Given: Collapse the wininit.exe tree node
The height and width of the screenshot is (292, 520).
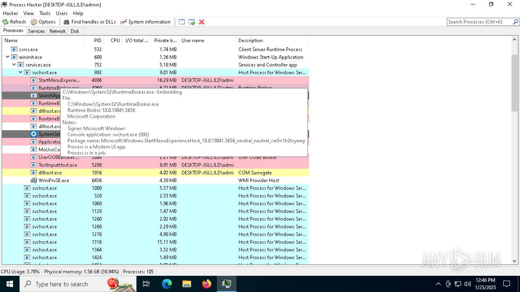Looking at the screenshot, I should tap(8, 57).
